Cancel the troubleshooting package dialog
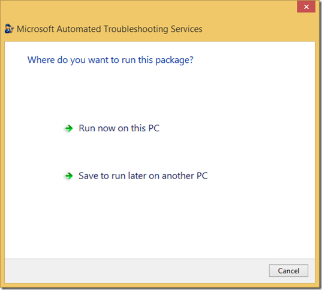The image size is (322, 290). tap(288, 271)
